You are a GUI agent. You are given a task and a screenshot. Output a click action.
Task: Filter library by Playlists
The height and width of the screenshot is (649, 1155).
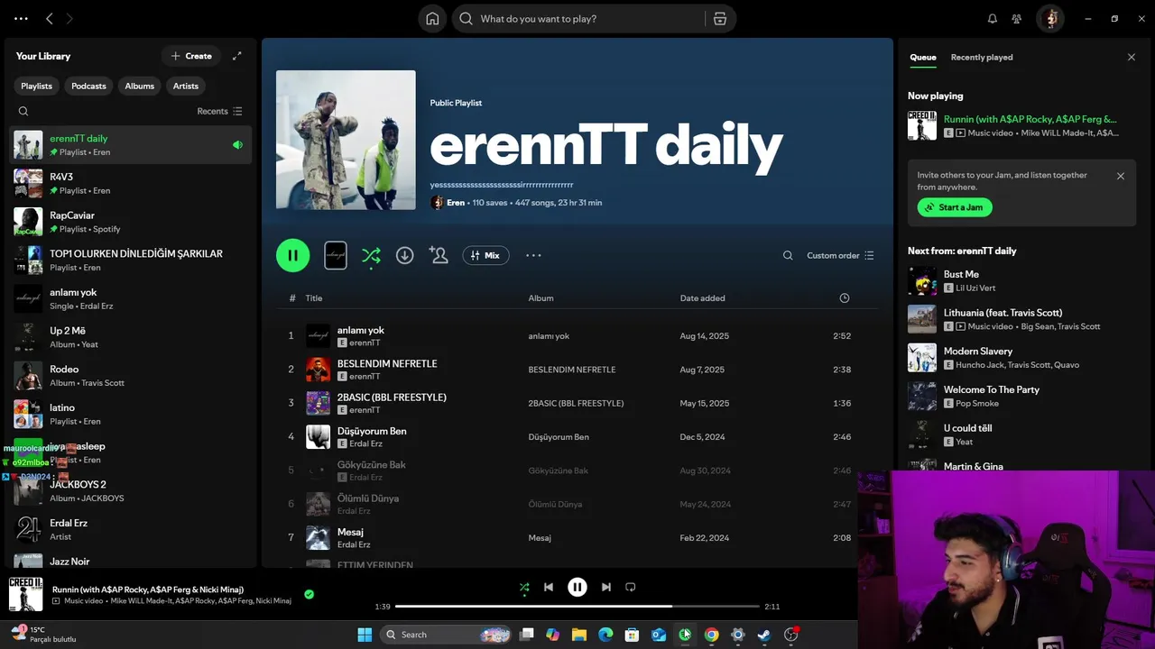coord(37,86)
